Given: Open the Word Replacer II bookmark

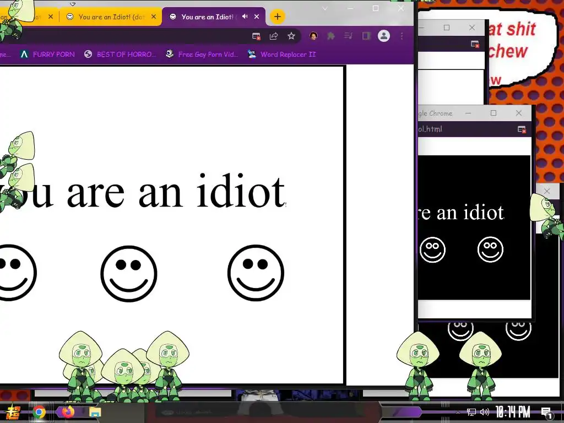Looking at the screenshot, I should pos(281,55).
